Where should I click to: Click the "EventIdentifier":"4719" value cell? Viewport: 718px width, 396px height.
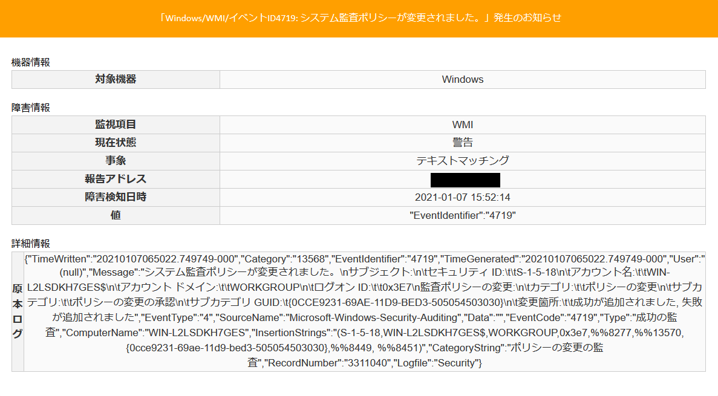(463, 215)
